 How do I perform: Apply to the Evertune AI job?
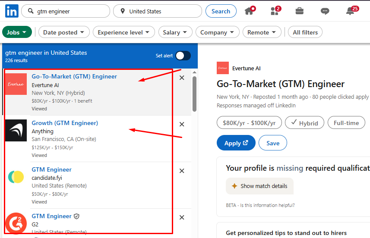pyautogui.click(x=236, y=143)
